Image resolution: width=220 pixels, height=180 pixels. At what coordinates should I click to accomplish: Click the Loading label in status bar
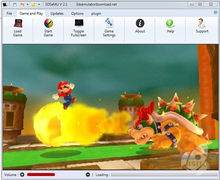103,175
